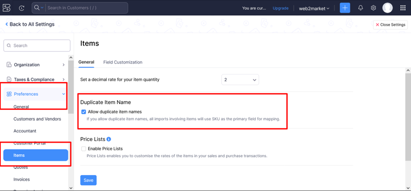Open the decimal rate dropdown
This screenshot has height=191, width=411.
(240, 80)
